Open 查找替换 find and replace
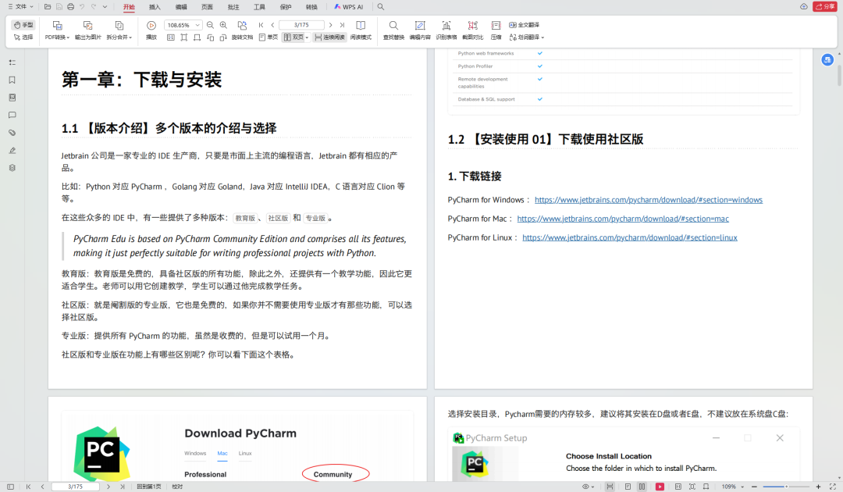Viewport: 843px width, 492px height. pyautogui.click(x=393, y=30)
